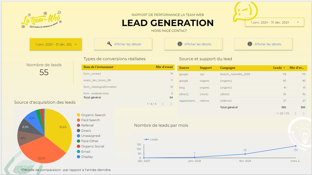Go to next page of conversions table
This screenshot has height=175, width=312.
(171, 104)
